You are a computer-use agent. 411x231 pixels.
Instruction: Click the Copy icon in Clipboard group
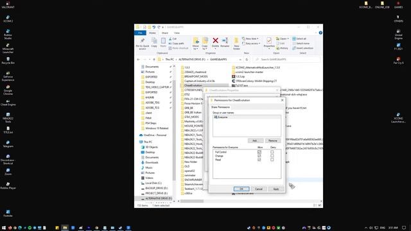(154, 40)
